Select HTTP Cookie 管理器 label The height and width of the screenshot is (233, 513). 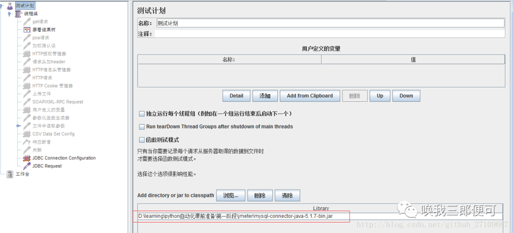coord(53,86)
